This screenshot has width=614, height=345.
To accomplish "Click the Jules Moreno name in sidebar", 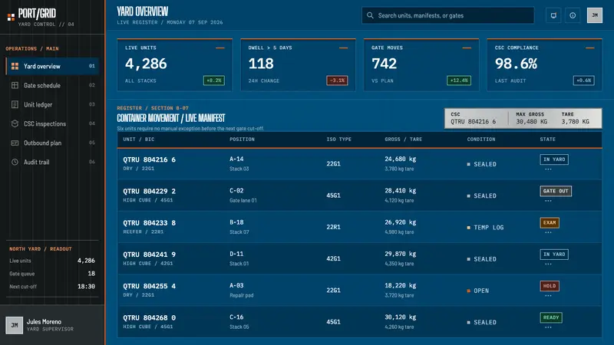I will [x=44, y=321].
